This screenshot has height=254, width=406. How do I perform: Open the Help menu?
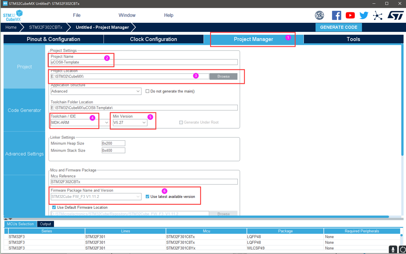tap(169, 15)
